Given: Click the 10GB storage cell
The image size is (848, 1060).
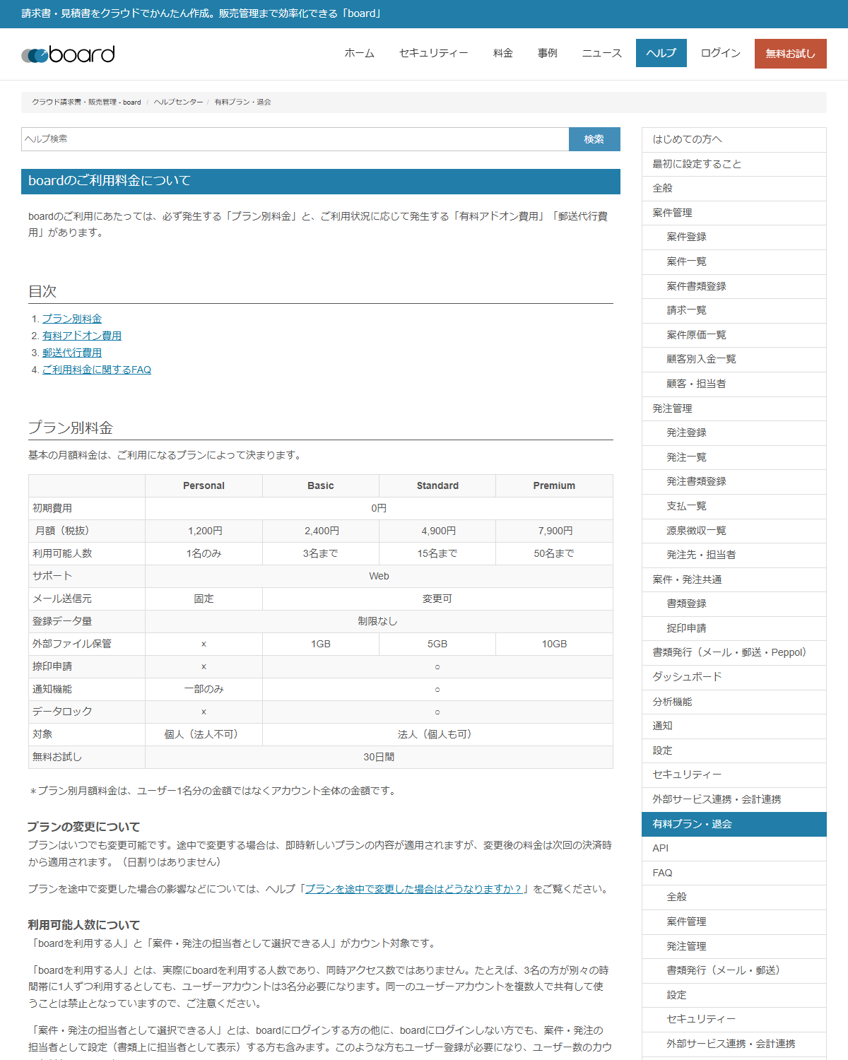Looking at the screenshot, I should point(554,644).
